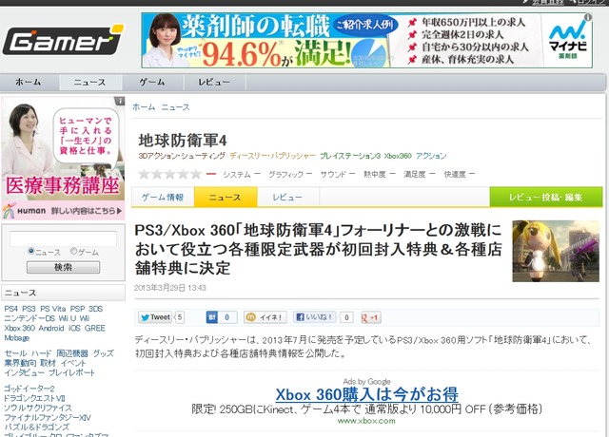Click the PS4 sidebar news link
Screen dimensions: 609x437
[10, 309]
